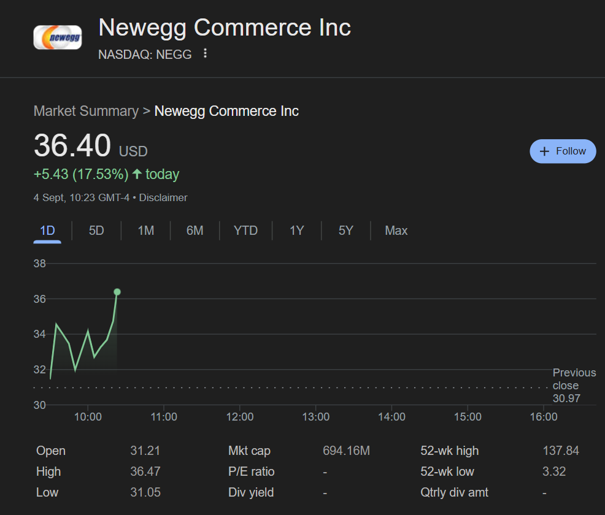Click the 16:00 time axis label
The height and width of the screenshot is (515, 605).
(x=544, y=417)
